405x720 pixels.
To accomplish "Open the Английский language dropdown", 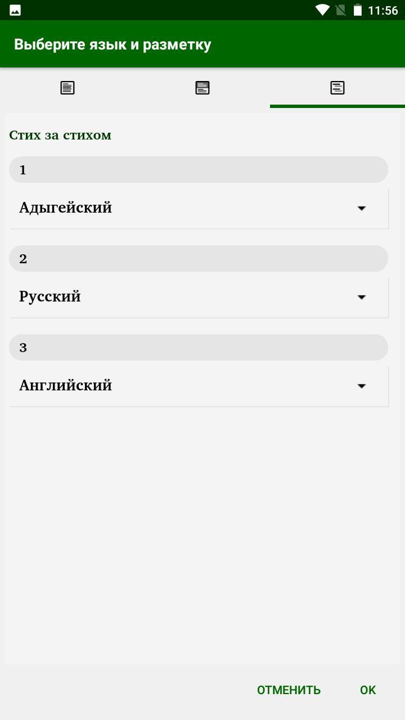I will (x=199, y=385).
